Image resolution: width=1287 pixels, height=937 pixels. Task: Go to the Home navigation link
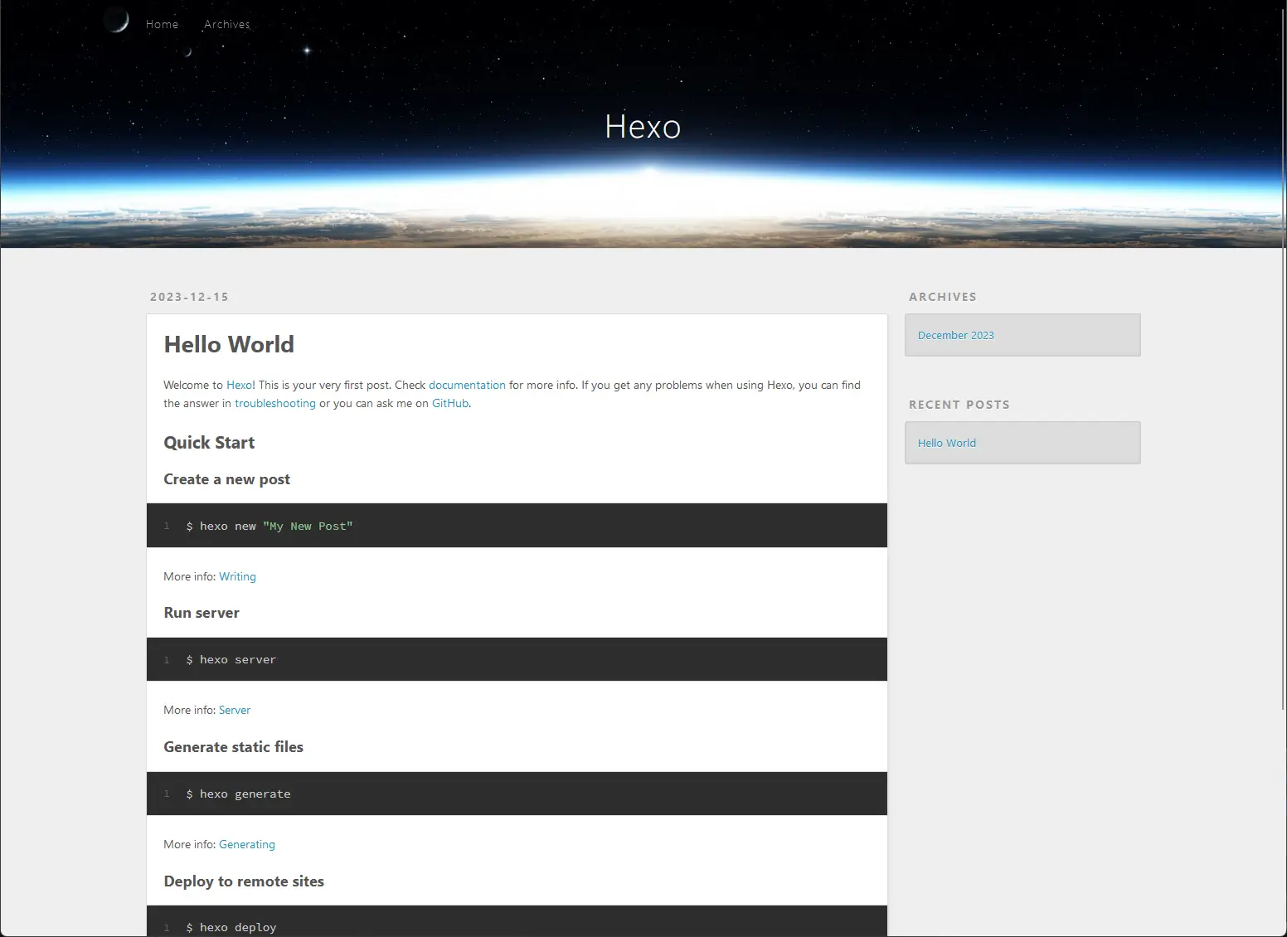click(x=162, y=24)
